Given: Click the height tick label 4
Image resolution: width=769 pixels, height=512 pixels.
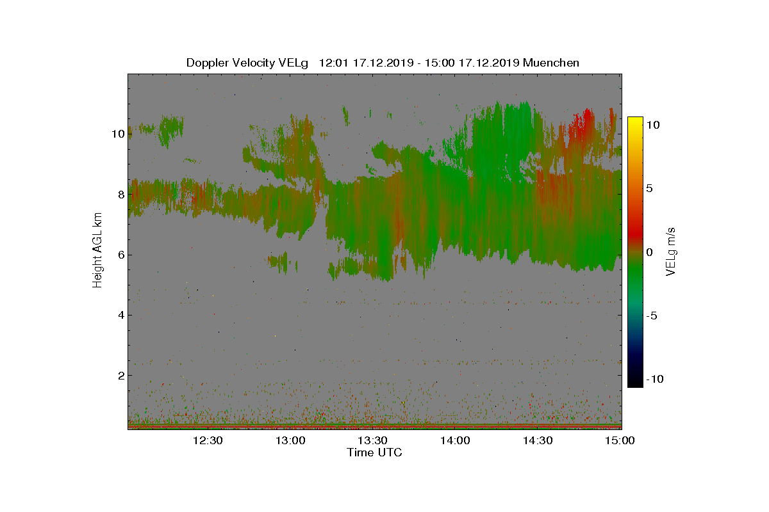Looking at the screenshot, I should [x=120, y=315].
